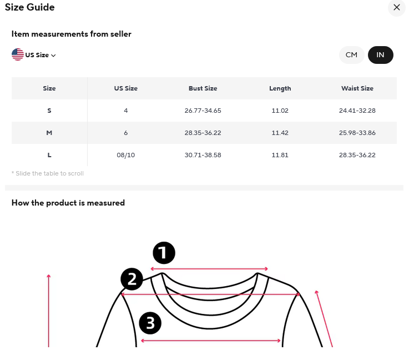Image resolution: width=409 pixels, height=350 pixels.
Task: Click the Length column header
Action: [280, 88]
